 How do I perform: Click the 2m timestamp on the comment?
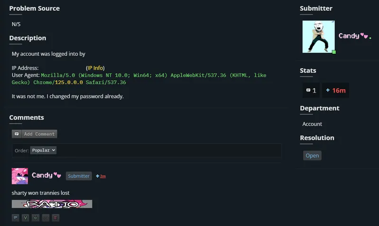102,176
